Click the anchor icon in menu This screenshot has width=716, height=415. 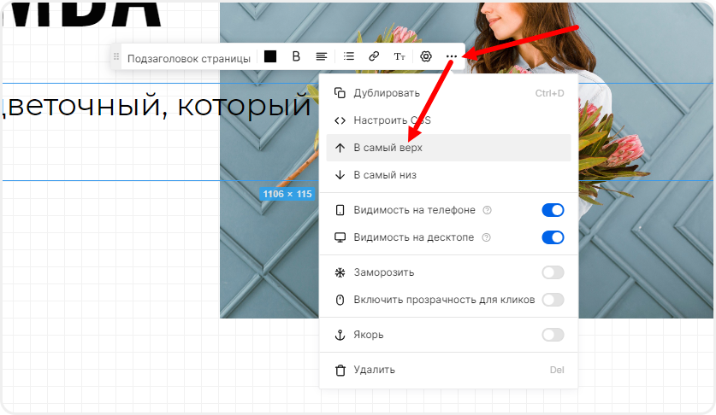pos(340,336)
